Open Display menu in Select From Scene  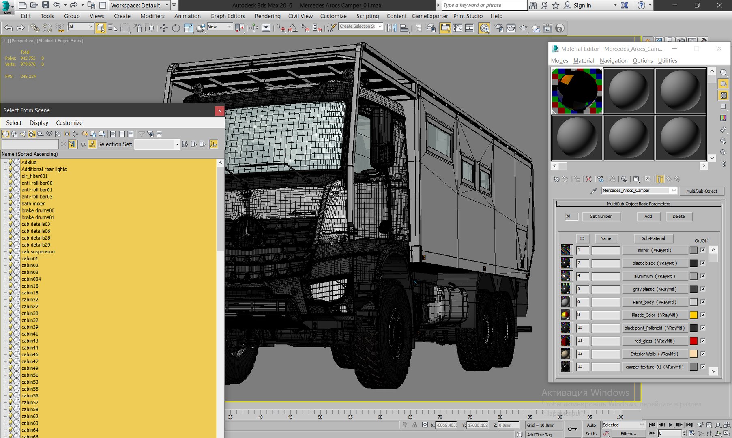point(39,123)
